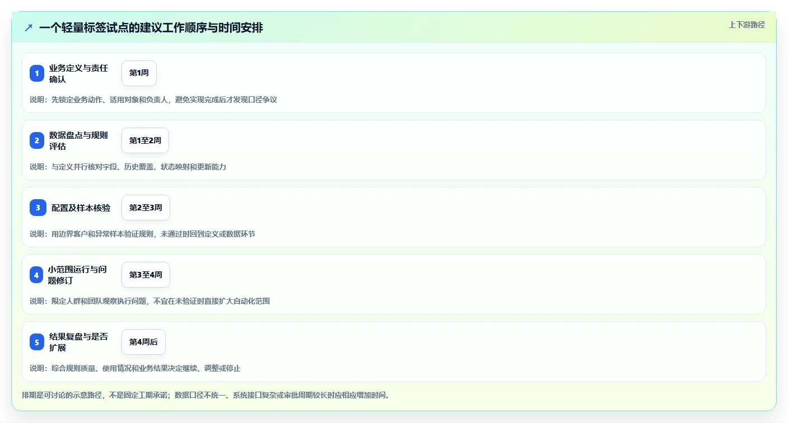
Task: Click the description starting 先锁定业务动作
Action: click(153, 100)
